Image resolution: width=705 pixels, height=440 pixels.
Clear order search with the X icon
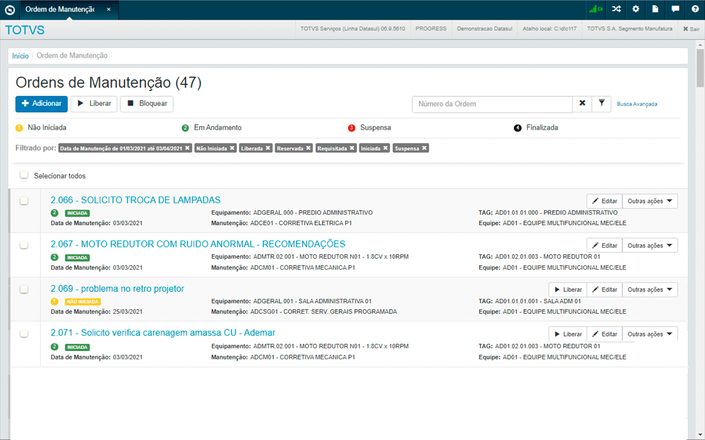point(582,104)
